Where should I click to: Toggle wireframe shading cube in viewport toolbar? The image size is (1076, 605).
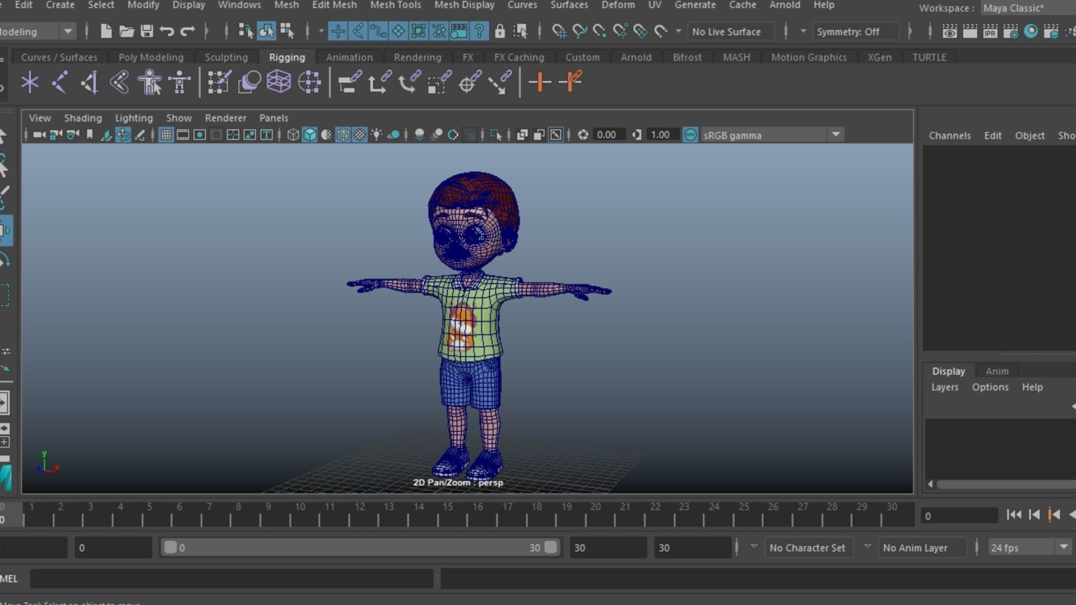[293, 135]
